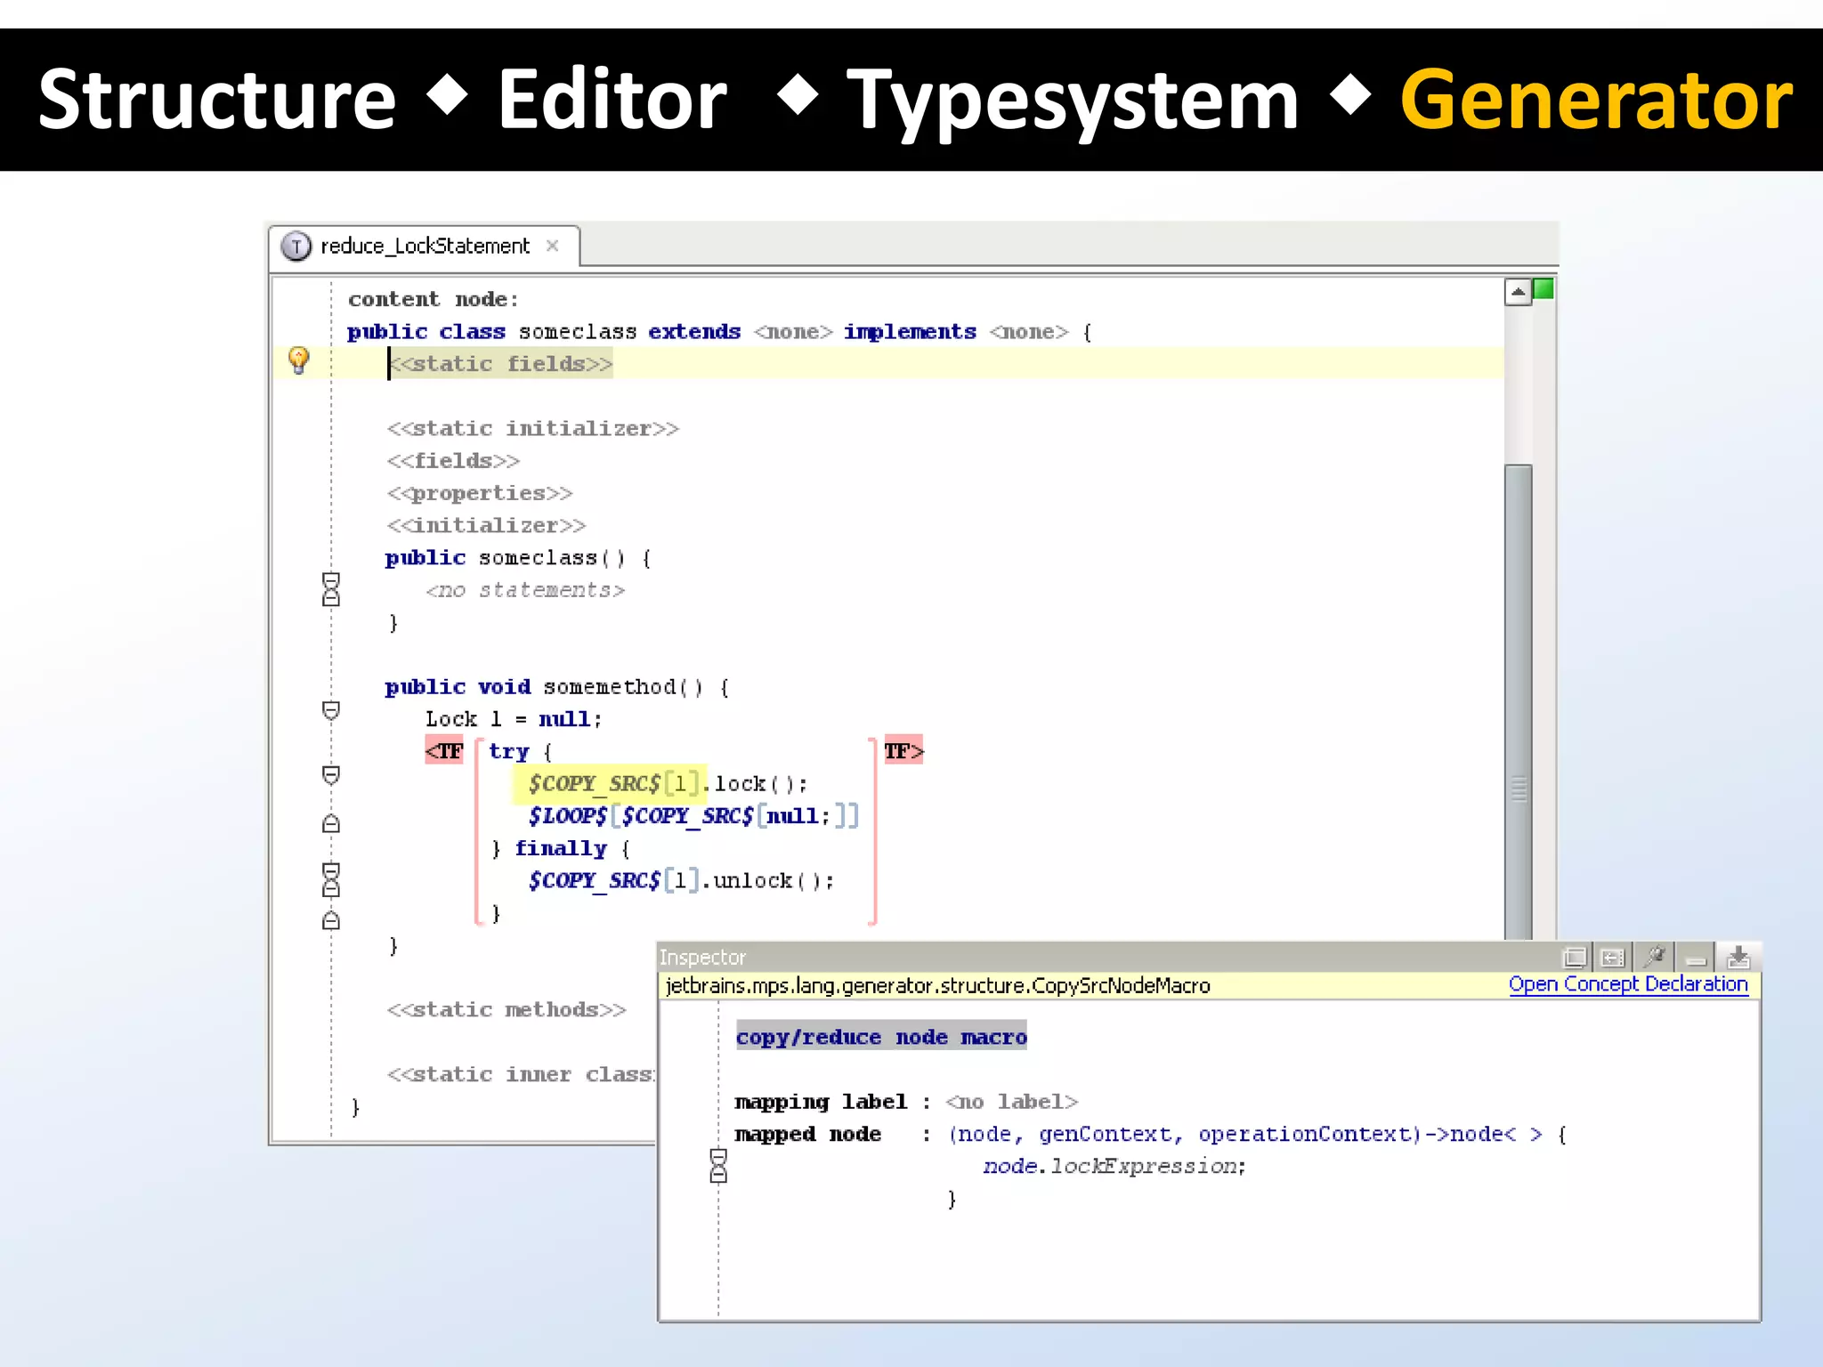Image resolution: width=1823 pixels, height=1367 pixels.
Task: Click fold end marker at finally line
Action: [x=330, y=824]
